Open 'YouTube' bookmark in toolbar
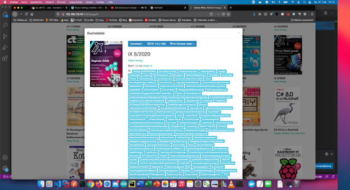The image size is (350, 190). point(111,20)
